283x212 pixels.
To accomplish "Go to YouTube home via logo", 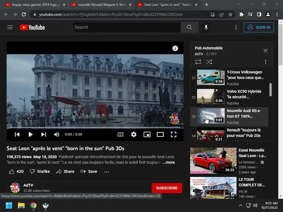I will [x=32, y=27].
